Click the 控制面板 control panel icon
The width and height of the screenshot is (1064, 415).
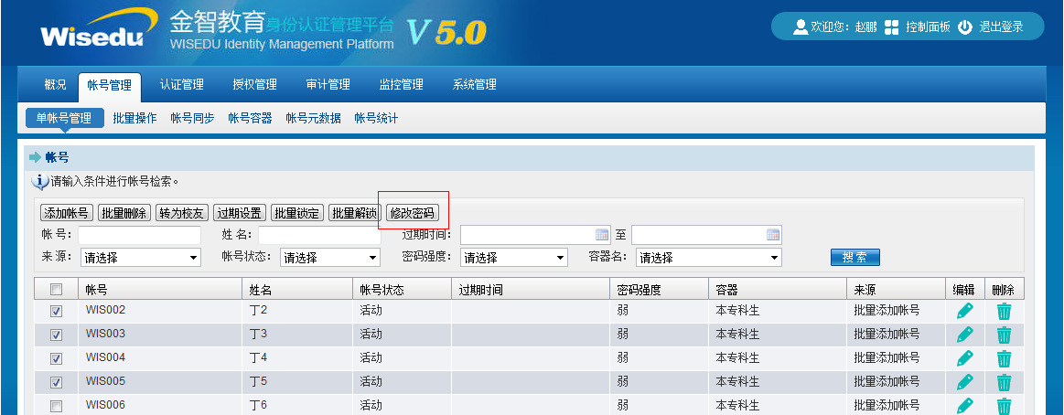891,27
